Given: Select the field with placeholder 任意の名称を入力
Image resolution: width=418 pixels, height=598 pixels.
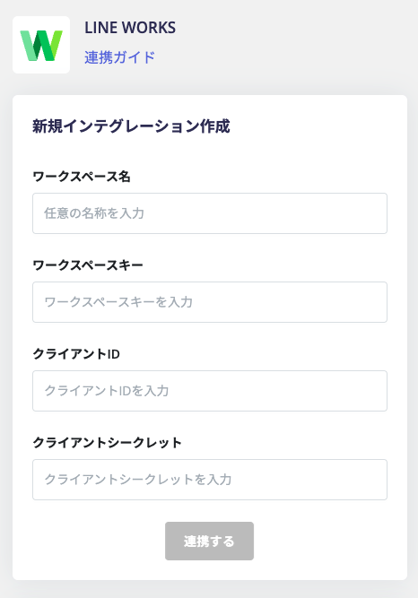Looking at the screenshot, I should click(x=210, y=213).
